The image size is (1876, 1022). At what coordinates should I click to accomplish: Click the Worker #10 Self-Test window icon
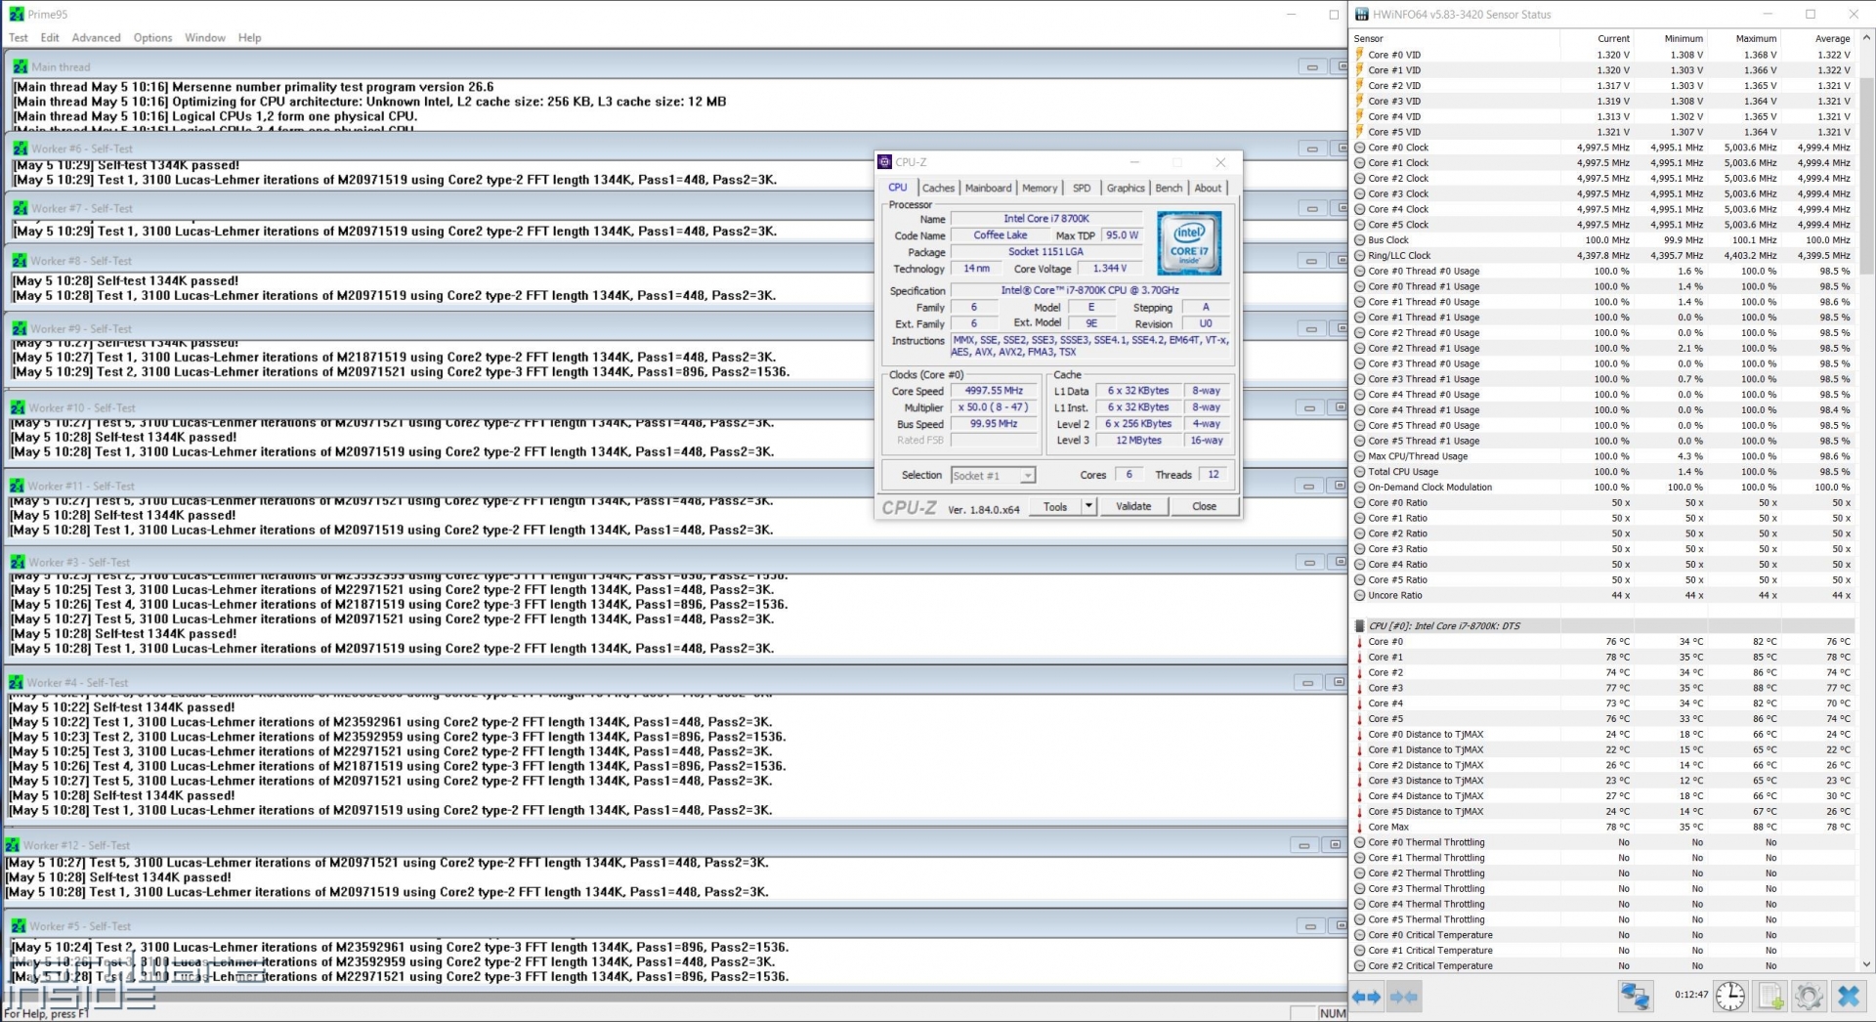pos(18,407)
